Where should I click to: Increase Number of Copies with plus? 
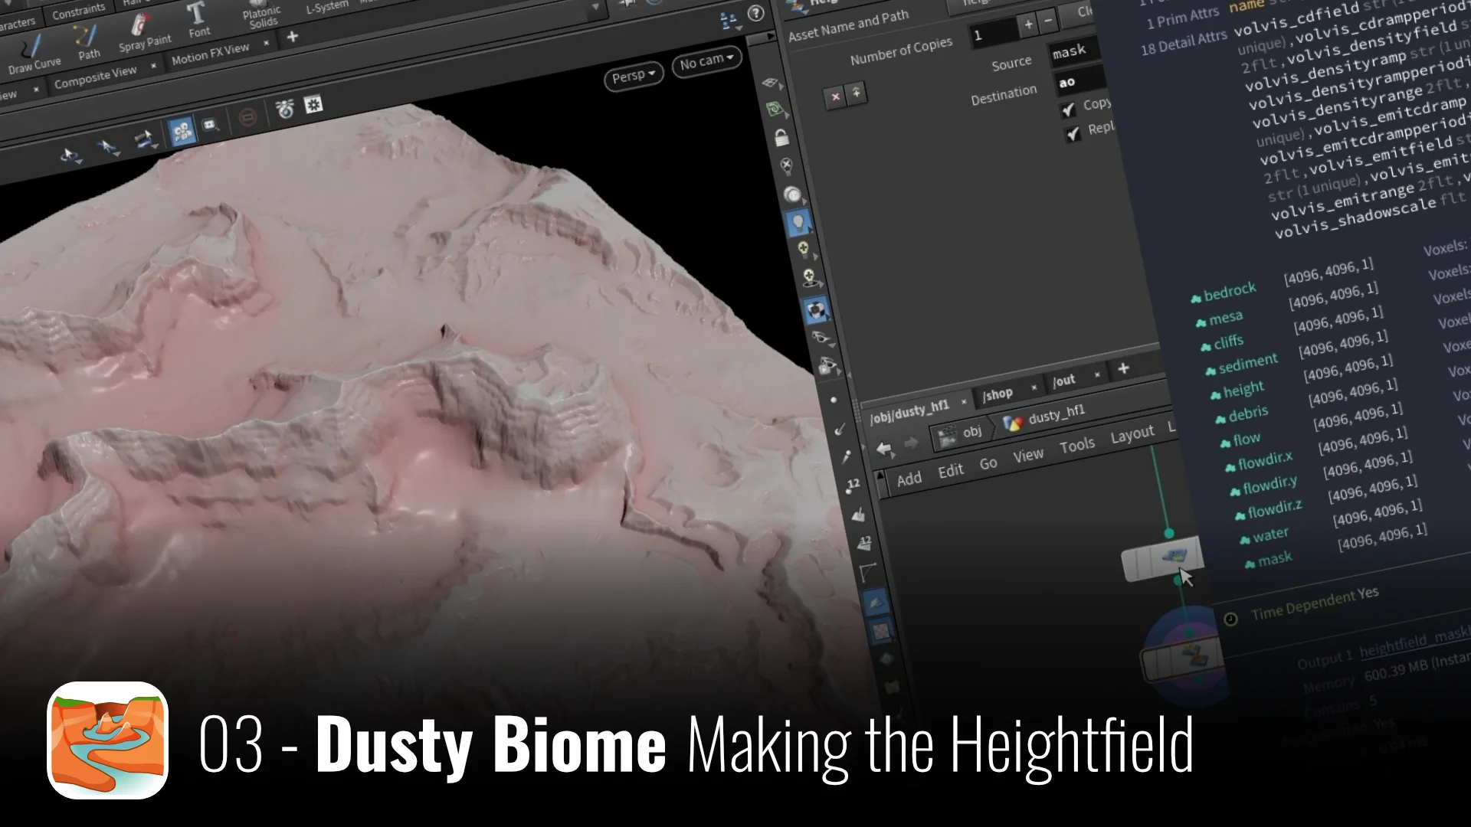1028,25
